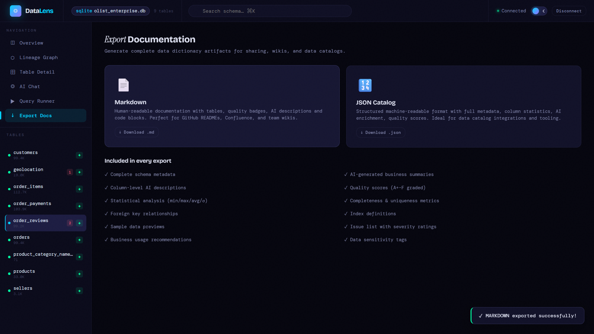Click the issue badge 1 on geolocation
The image size is (594, 334).
click(x=70, y=172)
